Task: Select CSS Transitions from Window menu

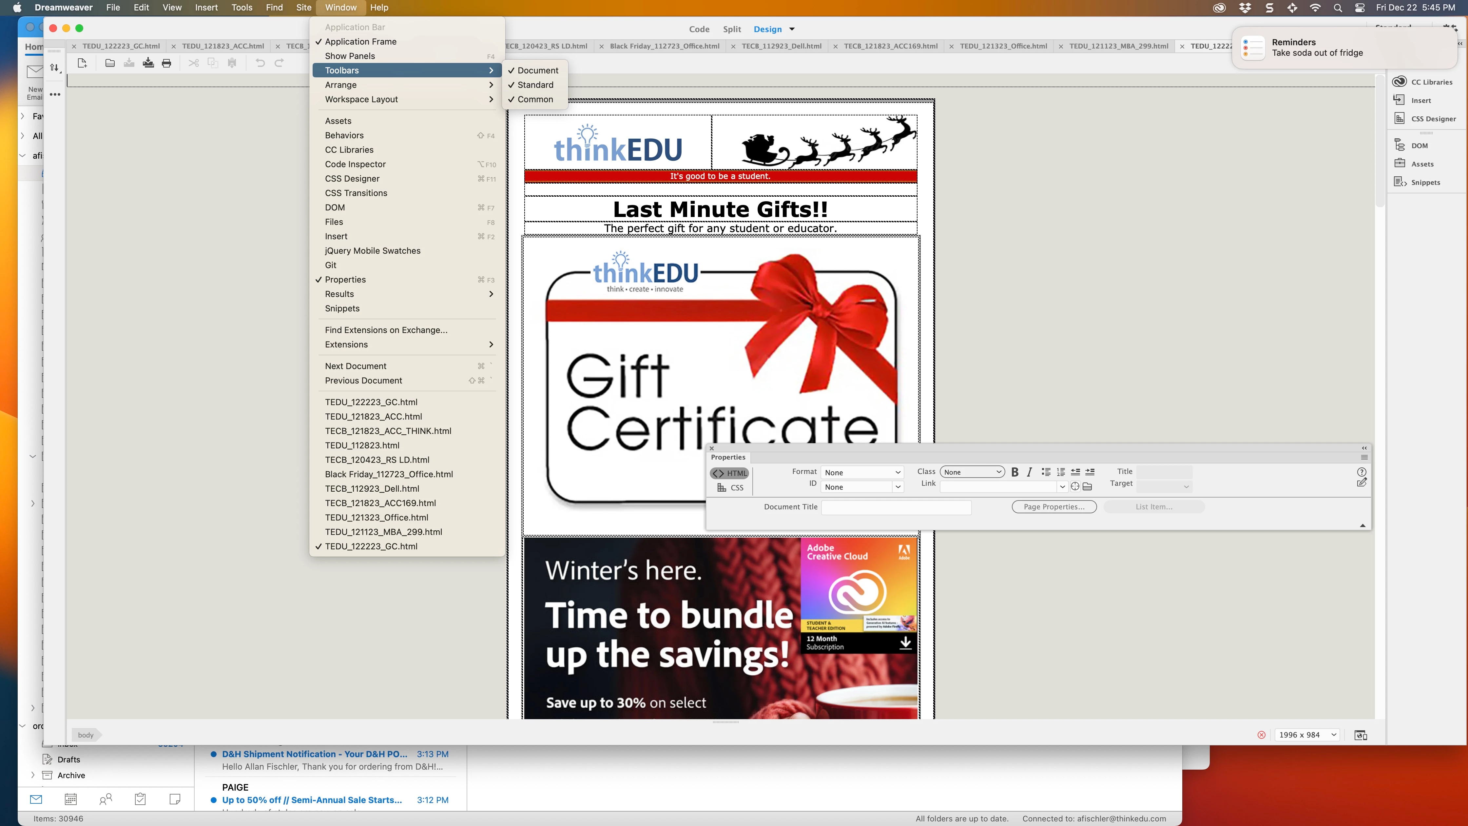Action: 356,193
